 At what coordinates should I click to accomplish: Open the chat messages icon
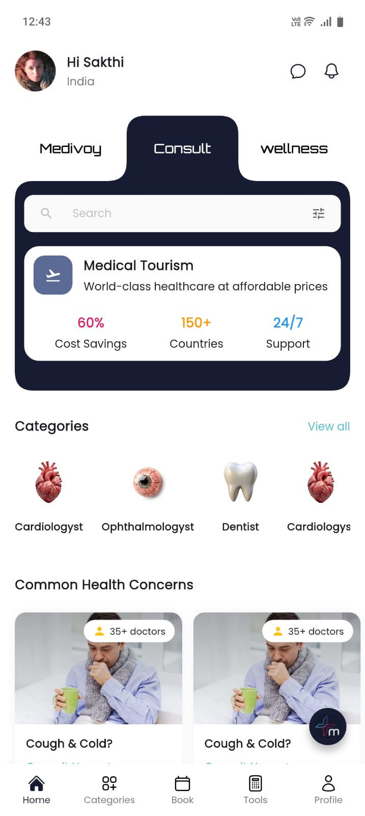tap(298, 71)
